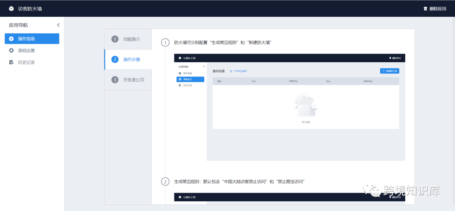Click the cube logo icon in the header

[x=11, y=8]
